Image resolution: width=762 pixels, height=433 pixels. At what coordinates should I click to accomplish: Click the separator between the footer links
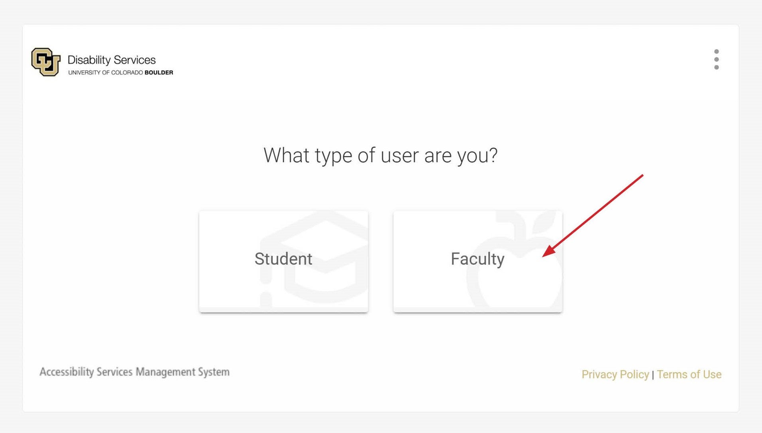click(653, 375)
